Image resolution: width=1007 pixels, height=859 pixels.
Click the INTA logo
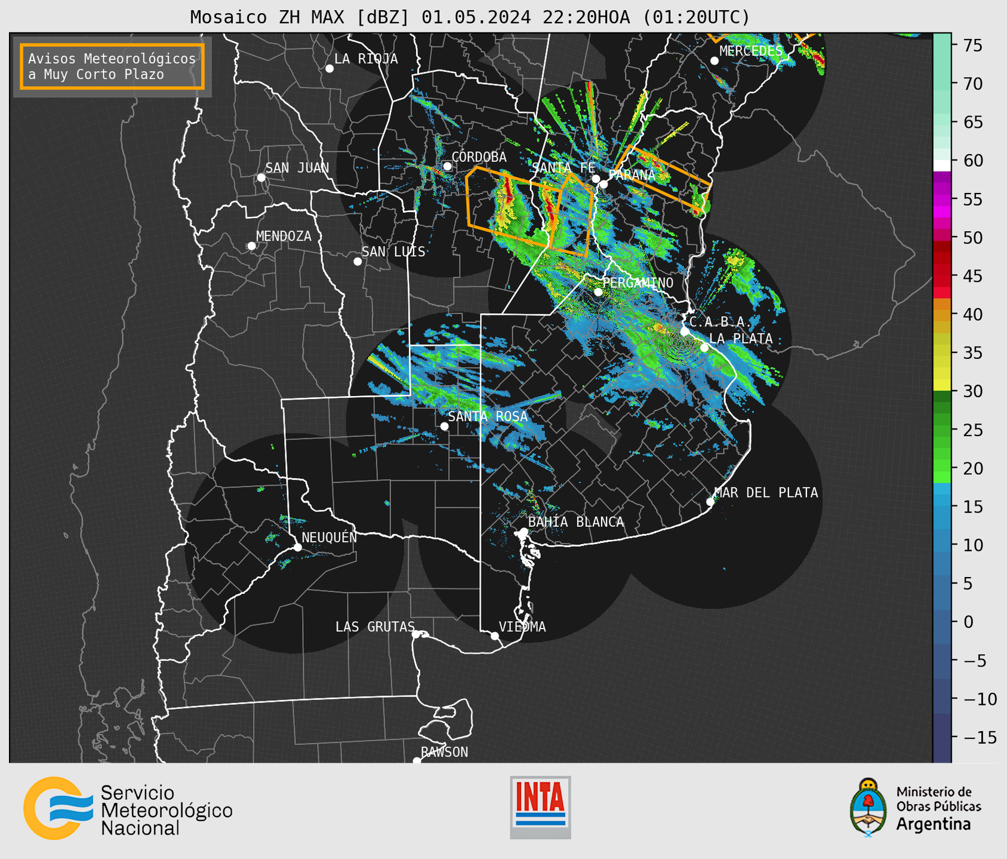click(540, 807)
